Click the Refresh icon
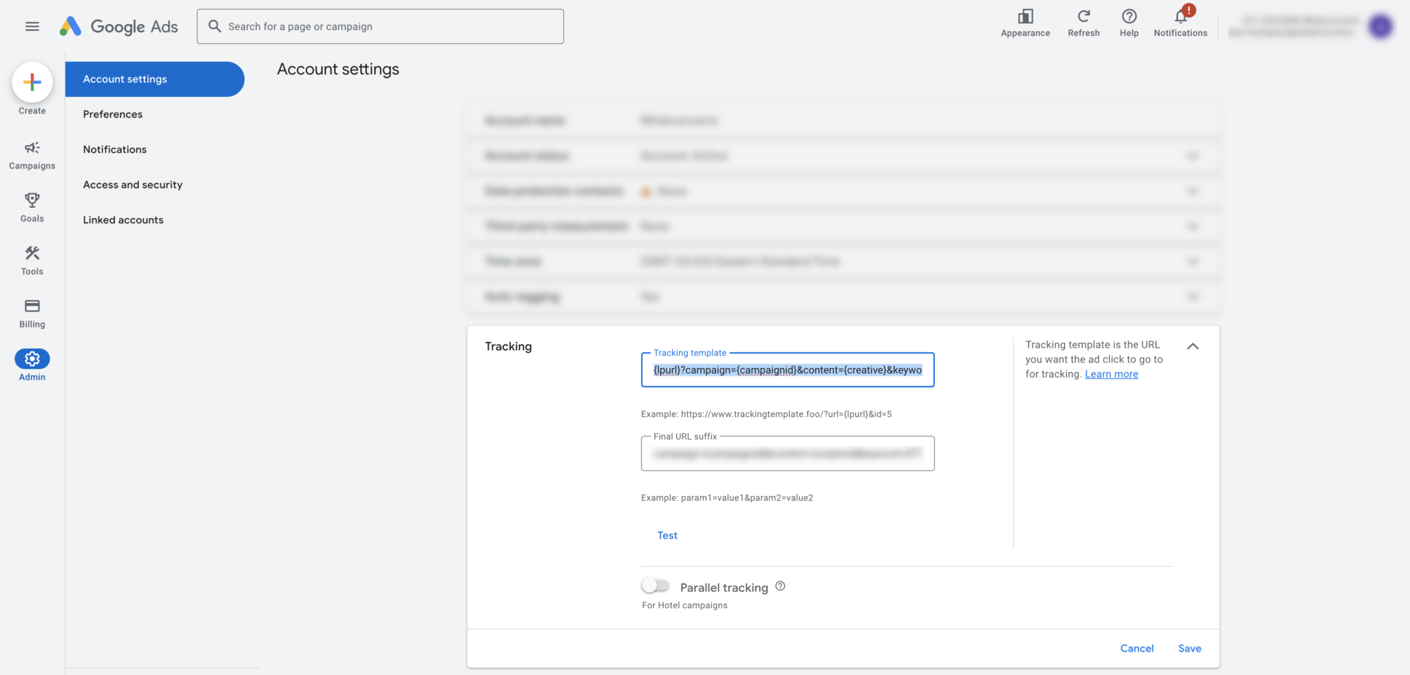 [1083, 17]
